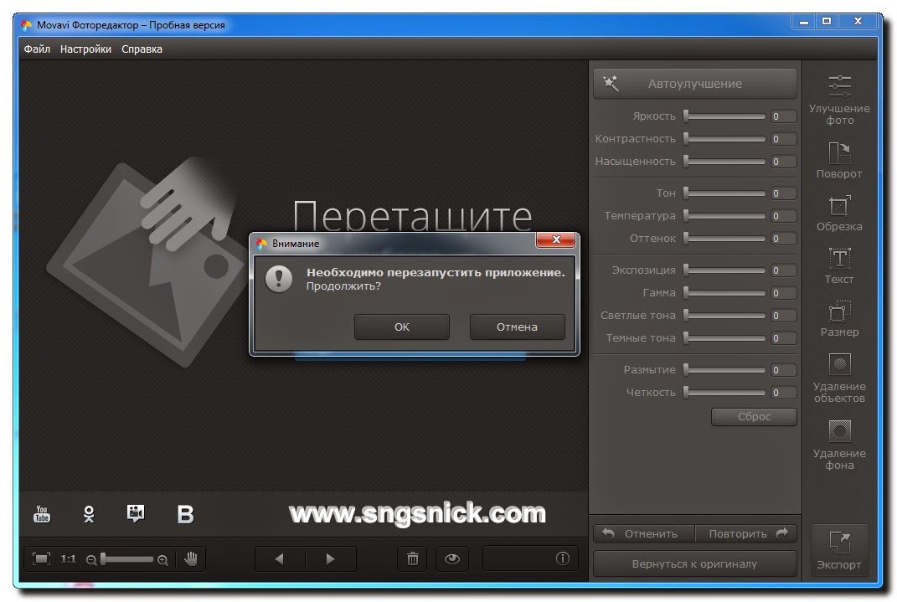897x602 pixels.
Task: Click the Яркость value field
Action: (x=783, y=116)
